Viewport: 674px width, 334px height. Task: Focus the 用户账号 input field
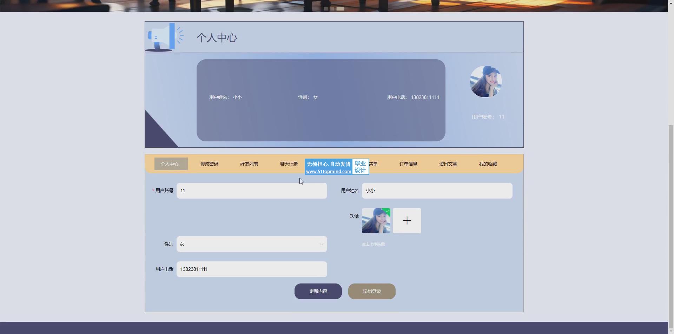point(251,191)
